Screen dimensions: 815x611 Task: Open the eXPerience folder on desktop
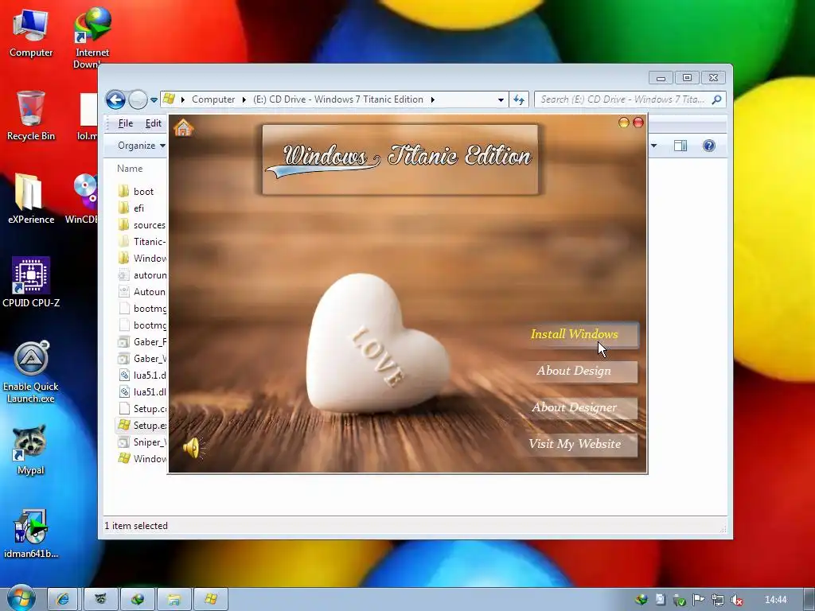click(x=31, y=198)
